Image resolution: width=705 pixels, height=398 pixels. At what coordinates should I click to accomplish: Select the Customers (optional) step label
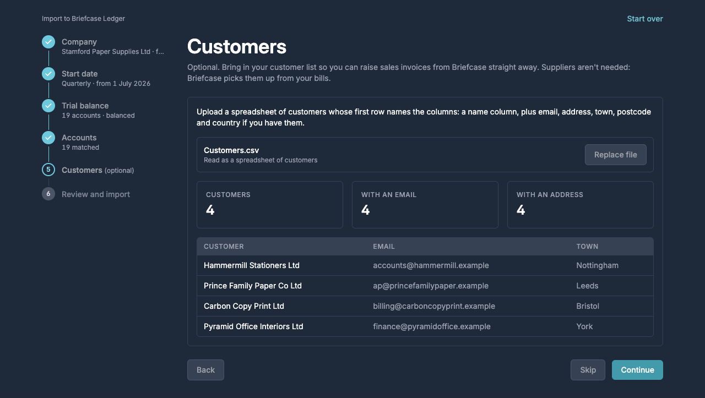pos(98,170)
